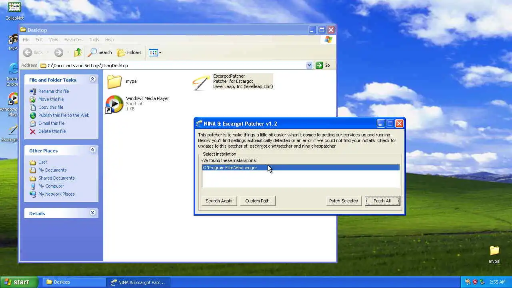Open User folder in Other Places
Image resolution: width=512 pixels, height=288 pixels.
(x=43, y=162)
